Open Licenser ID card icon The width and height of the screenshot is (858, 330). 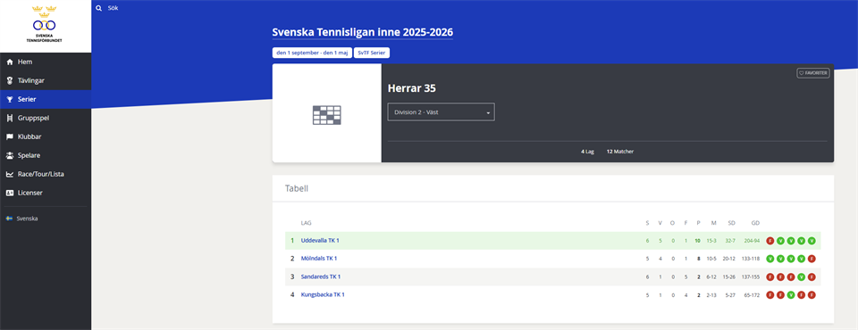[x=9, y=193]
